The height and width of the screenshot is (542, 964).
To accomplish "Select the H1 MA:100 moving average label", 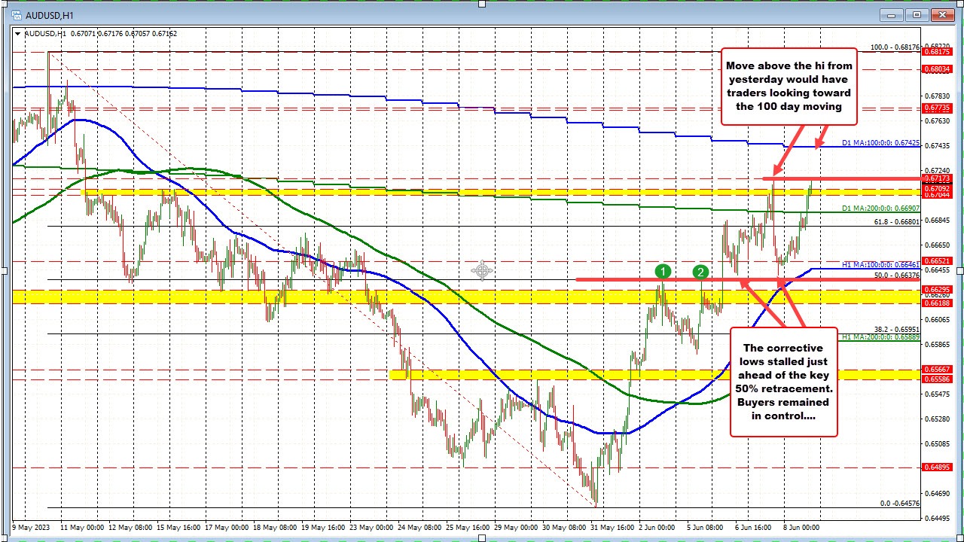I will point(880,265).
